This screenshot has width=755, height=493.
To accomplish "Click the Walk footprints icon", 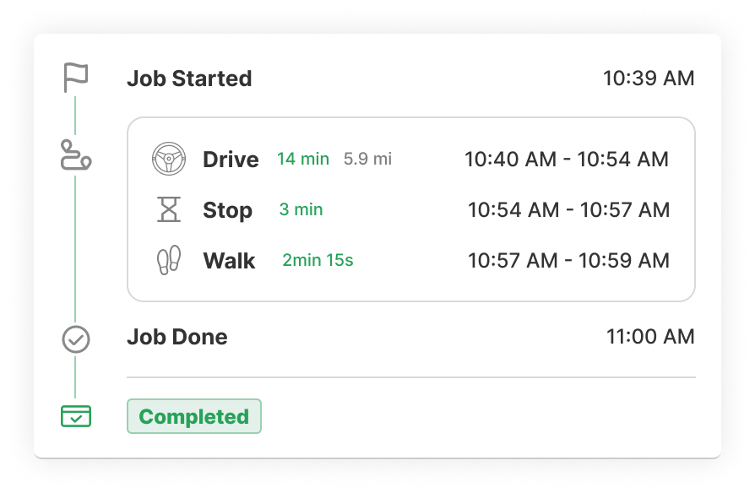I will coord(169,260).
